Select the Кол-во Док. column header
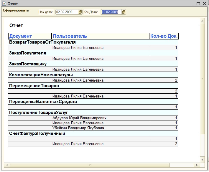Screen dimensions: 209x172 click(164, 36)
